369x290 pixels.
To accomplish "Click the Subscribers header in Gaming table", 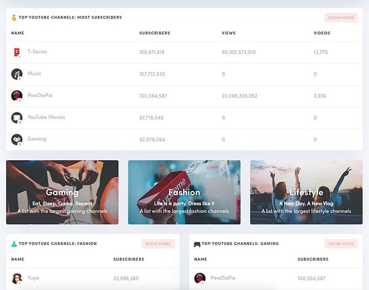I will tap(313, 259).
